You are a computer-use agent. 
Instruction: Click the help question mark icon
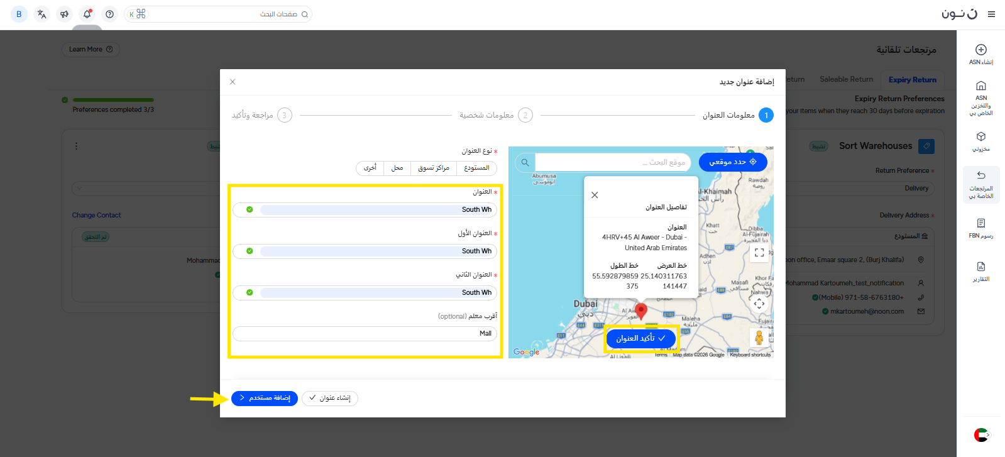[110, 14]
